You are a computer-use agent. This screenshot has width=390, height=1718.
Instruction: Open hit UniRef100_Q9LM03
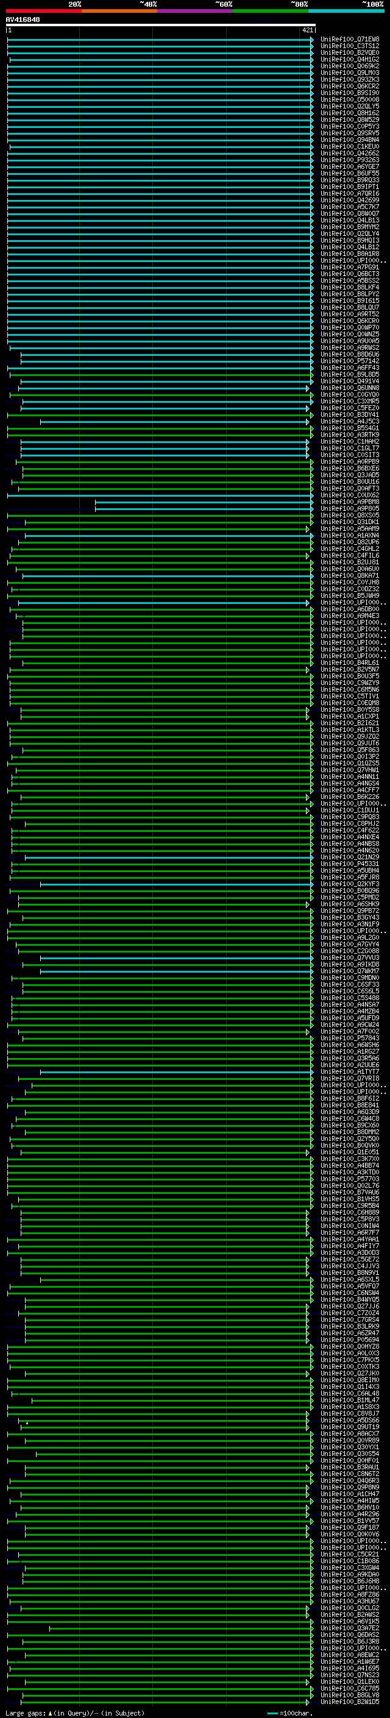(350, 73)
